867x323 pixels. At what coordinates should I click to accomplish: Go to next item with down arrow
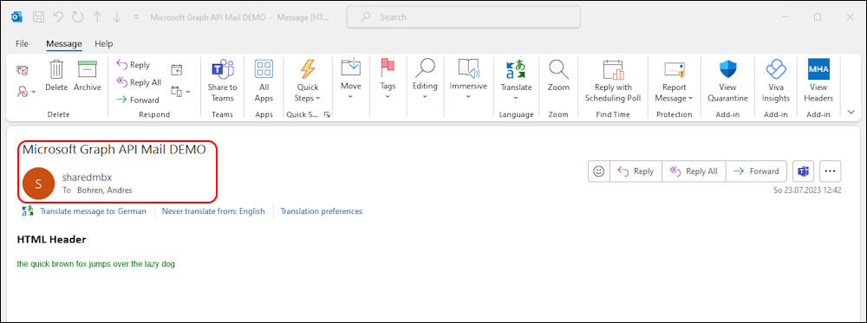click(117, 17)
